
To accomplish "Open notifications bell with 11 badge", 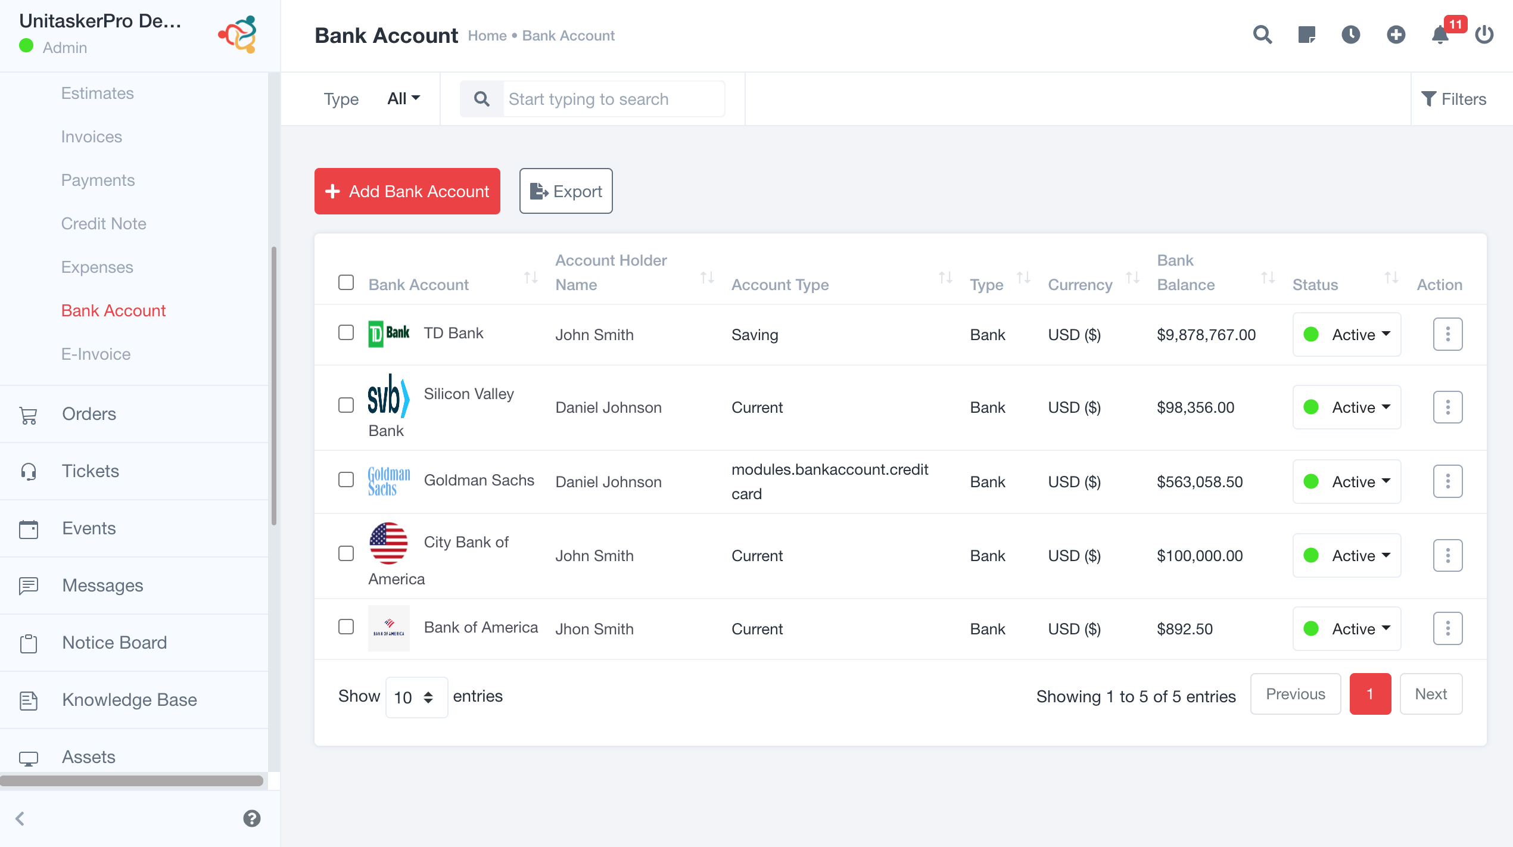I will pyautogui.click(x=1440, y=35).
